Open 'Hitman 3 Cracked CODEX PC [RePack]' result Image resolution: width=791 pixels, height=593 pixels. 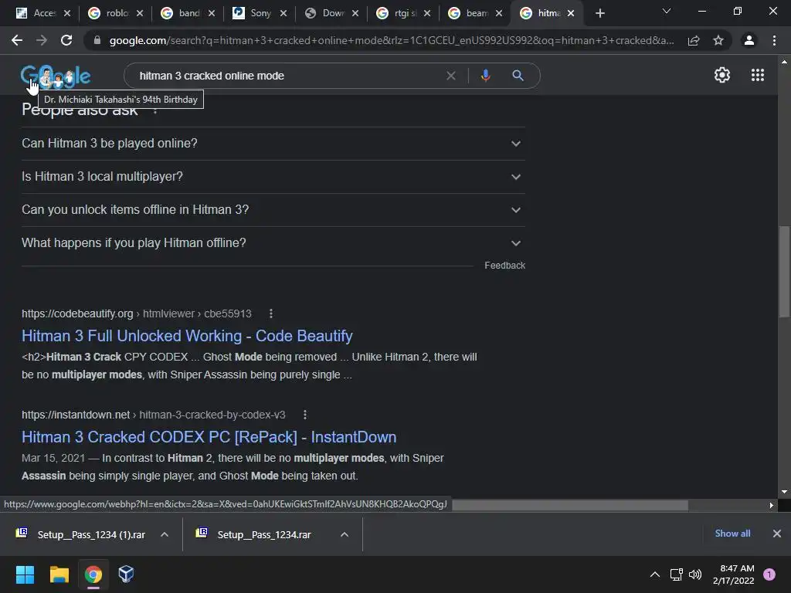pyautogui.click(x=209, y=437)
